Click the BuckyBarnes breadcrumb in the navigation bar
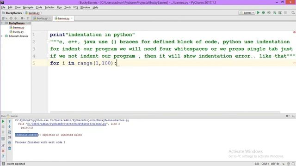The height and width of the screenshot is (166, 296). click(12, 13)
